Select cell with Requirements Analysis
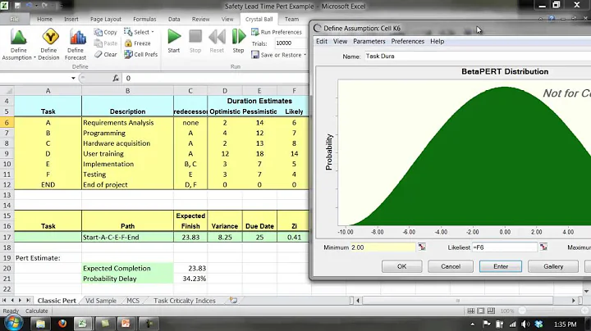591x331 pixels. coord(127,123)
